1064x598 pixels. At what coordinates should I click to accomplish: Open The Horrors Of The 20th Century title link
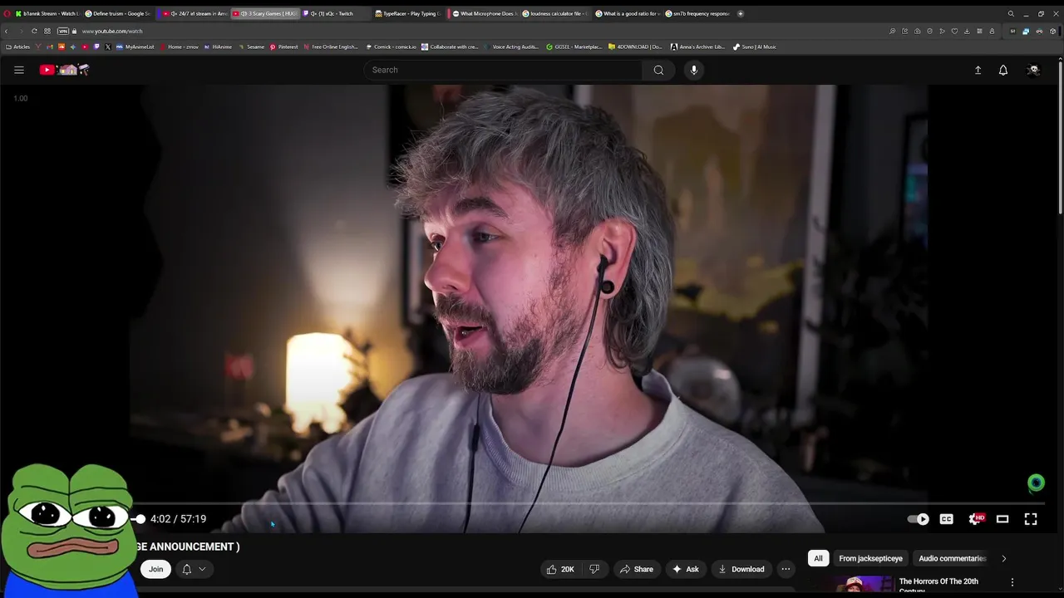tap(938, 585)
